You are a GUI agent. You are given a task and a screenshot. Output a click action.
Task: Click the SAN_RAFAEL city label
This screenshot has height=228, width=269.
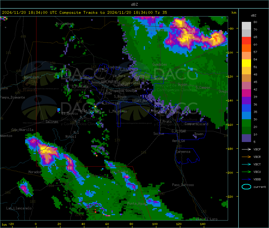pyautogui.click(x=110, y=81)
